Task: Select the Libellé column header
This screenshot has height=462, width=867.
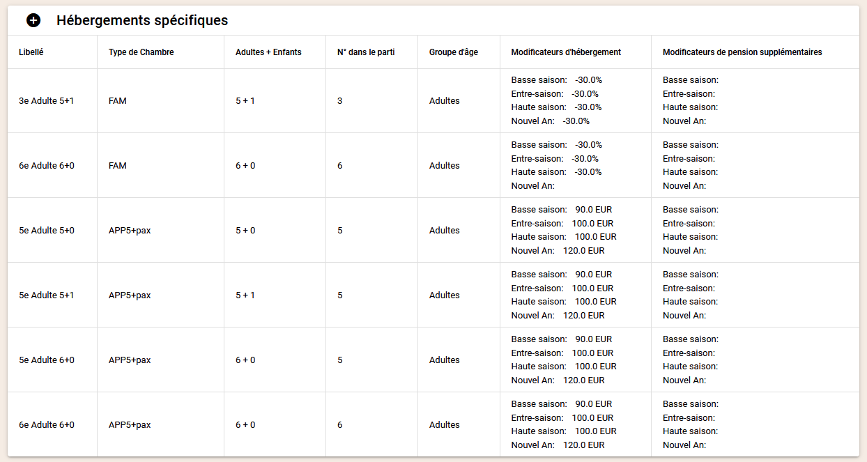Action: (x=31, y=52)
